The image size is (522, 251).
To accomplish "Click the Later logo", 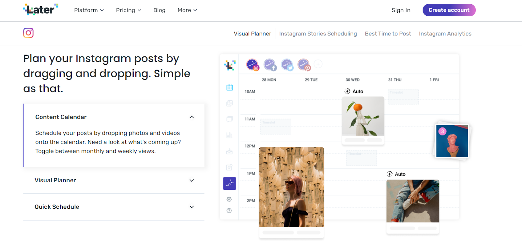I will [41, 10].
